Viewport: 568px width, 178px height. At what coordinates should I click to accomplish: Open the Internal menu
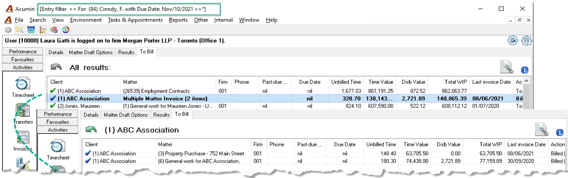223,20
